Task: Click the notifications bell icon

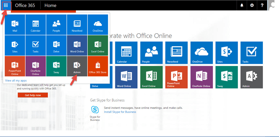Action: pyautogui.click(x=242, y=5)
